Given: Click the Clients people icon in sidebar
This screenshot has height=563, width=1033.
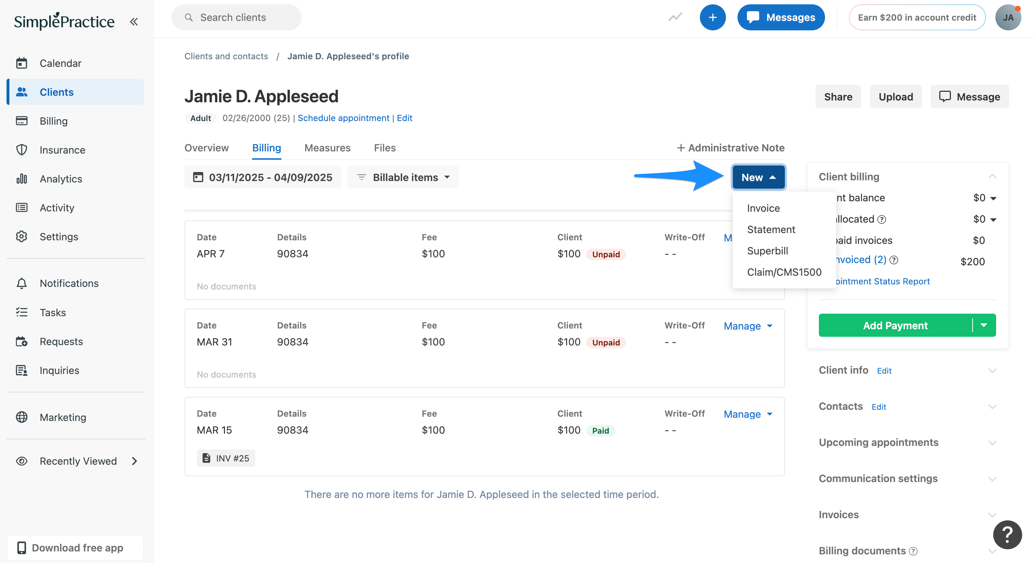Looking at the screenshot, I should pyautogui.click(x=22, y=92).
